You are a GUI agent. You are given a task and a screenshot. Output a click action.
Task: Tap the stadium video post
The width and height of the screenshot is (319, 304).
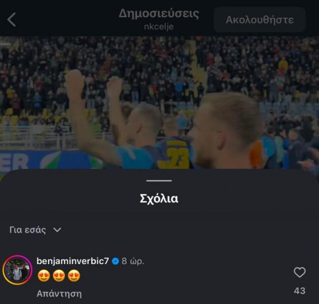(159, 103)
